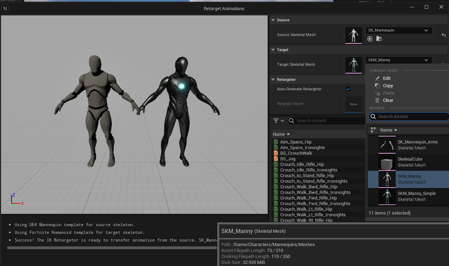Click the Crouch_to_Stand_Rifle_Hip animation icon
Viewport: 449px width, 266px height.
tap(276, 175)
